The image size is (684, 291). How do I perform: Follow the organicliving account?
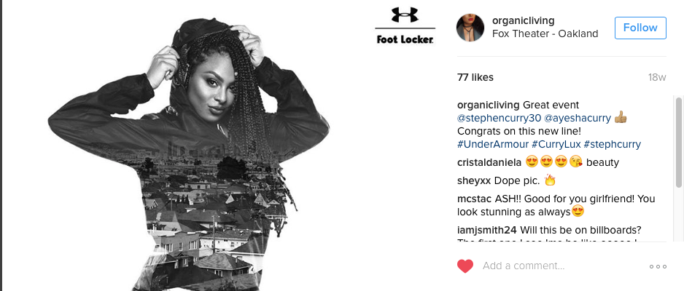tap(640, 28)
